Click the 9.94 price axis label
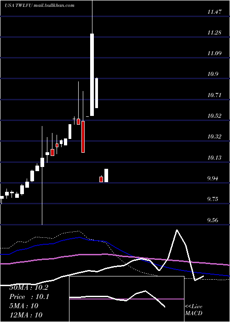The width and height of the screenshot is (230, 322). click(213, 178)
